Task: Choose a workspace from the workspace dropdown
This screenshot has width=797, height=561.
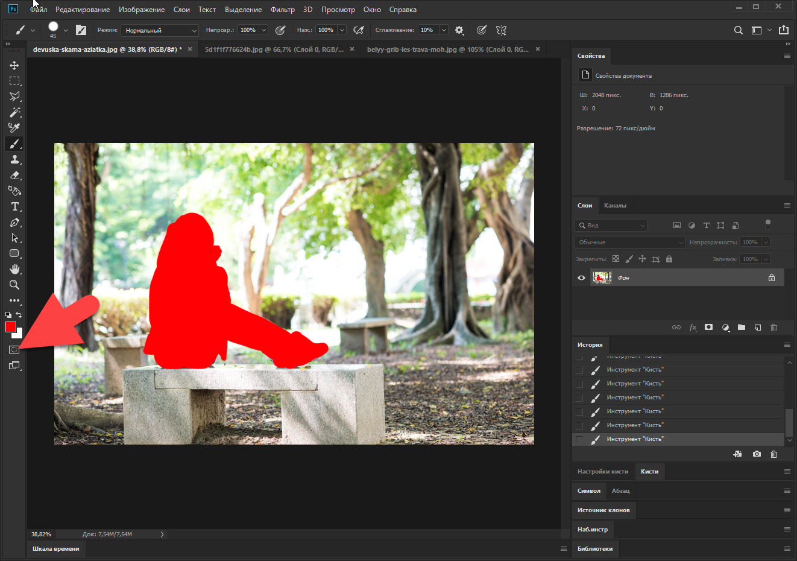Action: 761,30
